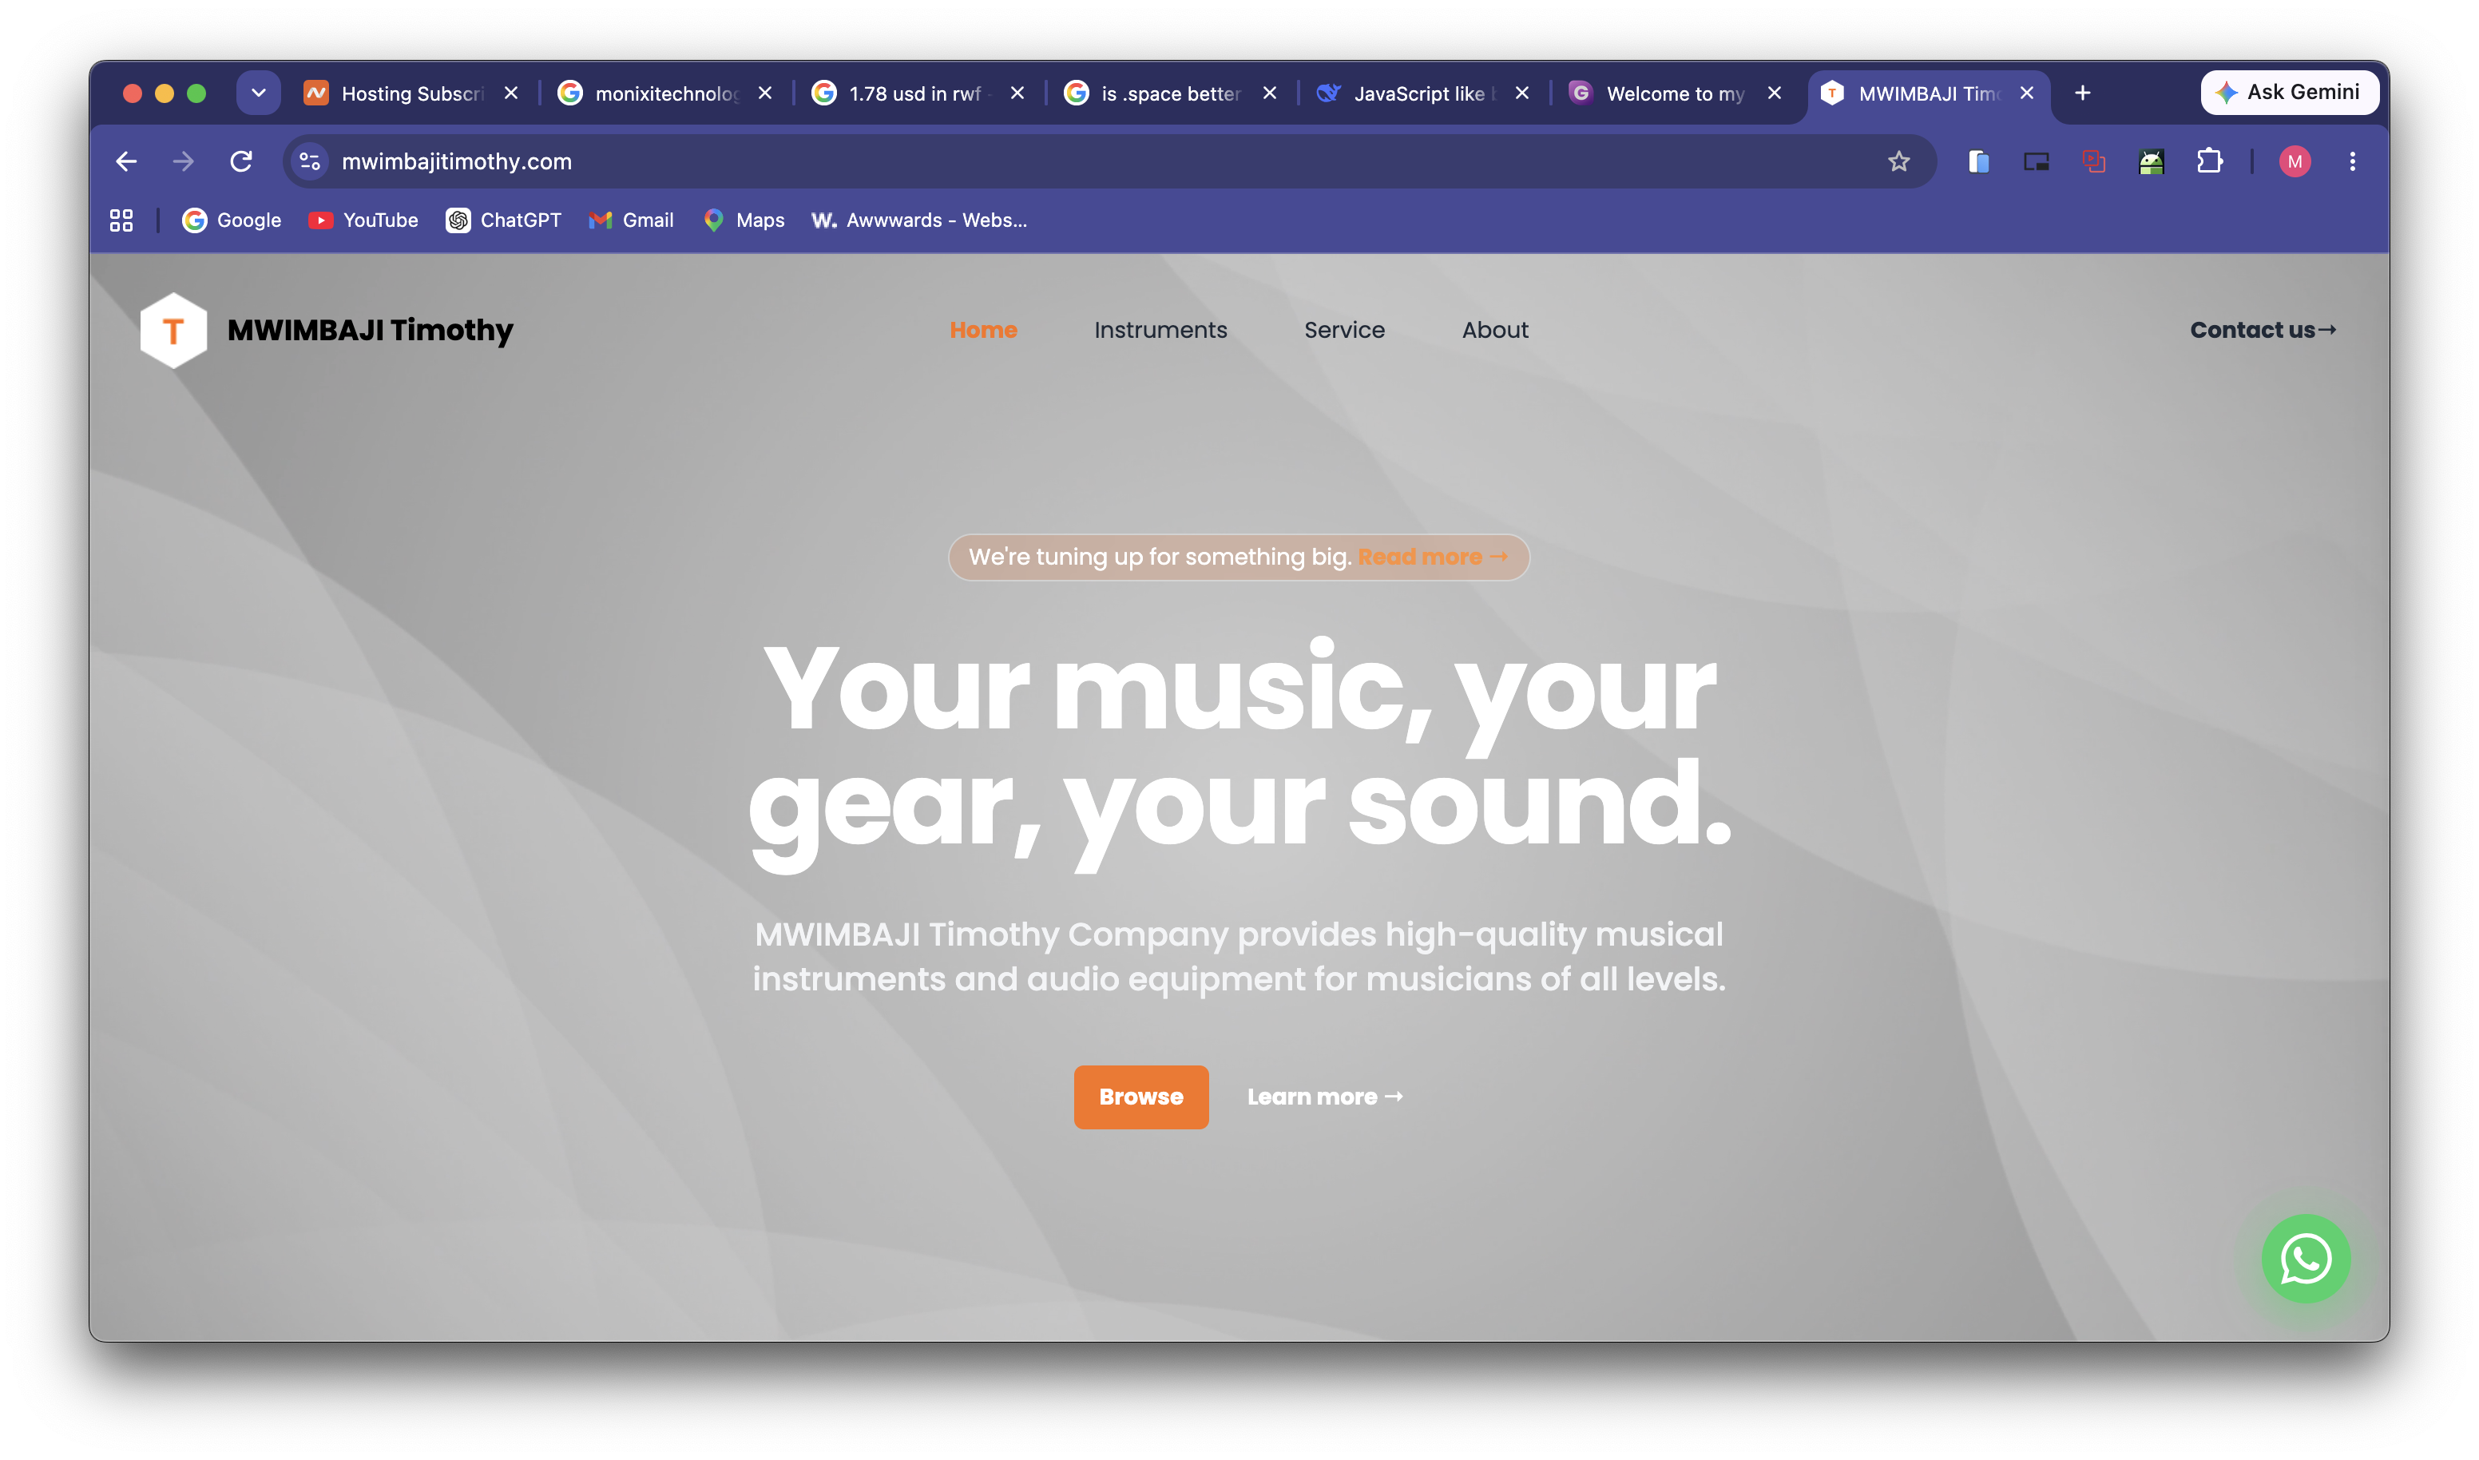Click the hexagon T site logo
2479x1460 pixels.
pyautogui.click(x=173, y=331)
